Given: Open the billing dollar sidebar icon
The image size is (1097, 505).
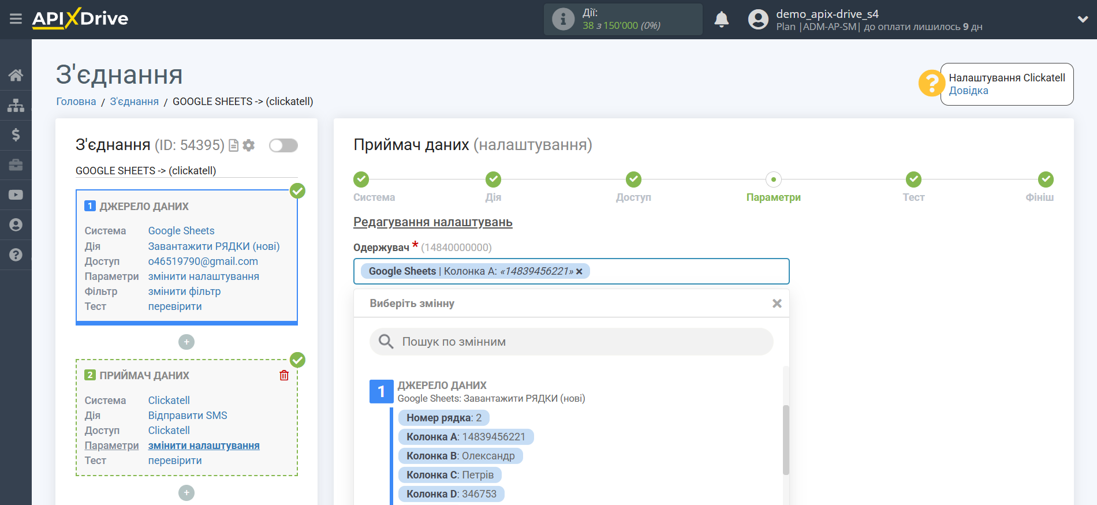Looking at the screenshot, I should point(16,135).
